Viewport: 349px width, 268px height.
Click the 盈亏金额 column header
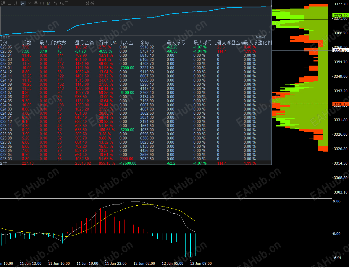pos(84,43)
